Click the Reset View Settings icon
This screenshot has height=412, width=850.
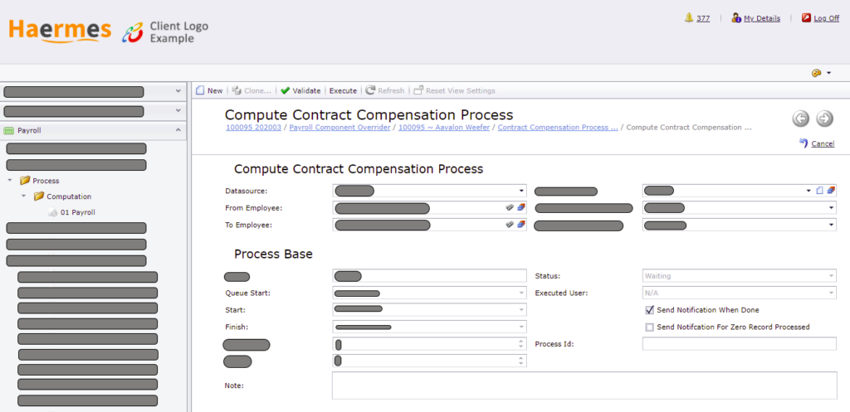point(418,90)
